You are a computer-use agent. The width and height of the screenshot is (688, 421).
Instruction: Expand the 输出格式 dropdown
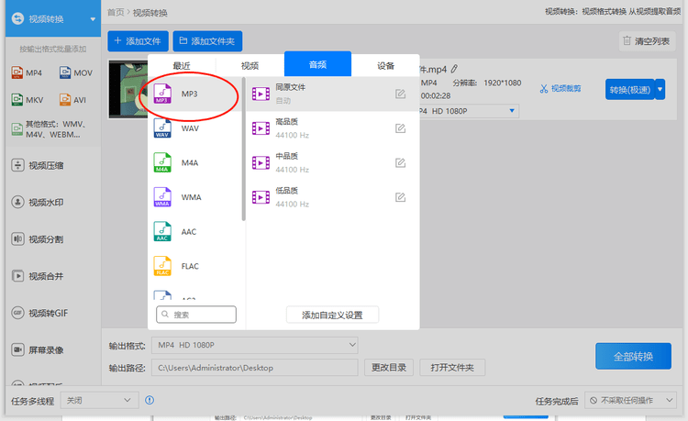353,345
